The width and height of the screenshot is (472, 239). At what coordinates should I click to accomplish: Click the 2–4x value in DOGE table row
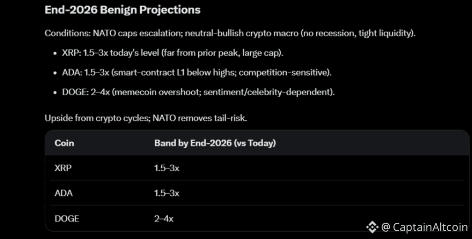164,218
